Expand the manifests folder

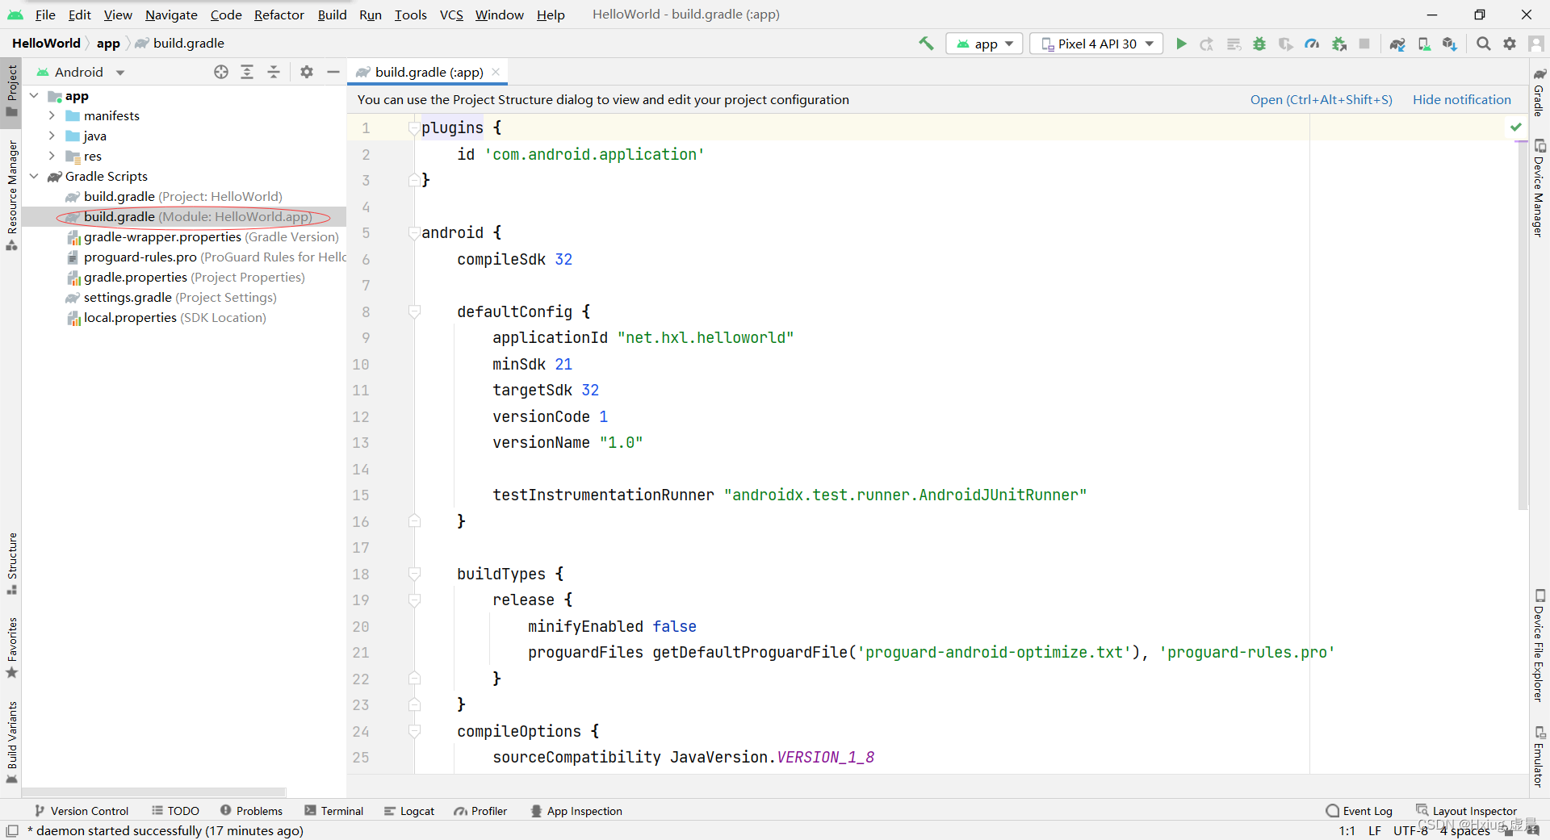click(52, 115)
